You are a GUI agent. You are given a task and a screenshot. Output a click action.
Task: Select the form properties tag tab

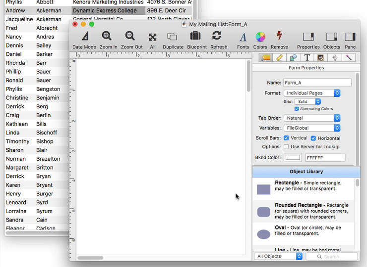click(266, 57)
